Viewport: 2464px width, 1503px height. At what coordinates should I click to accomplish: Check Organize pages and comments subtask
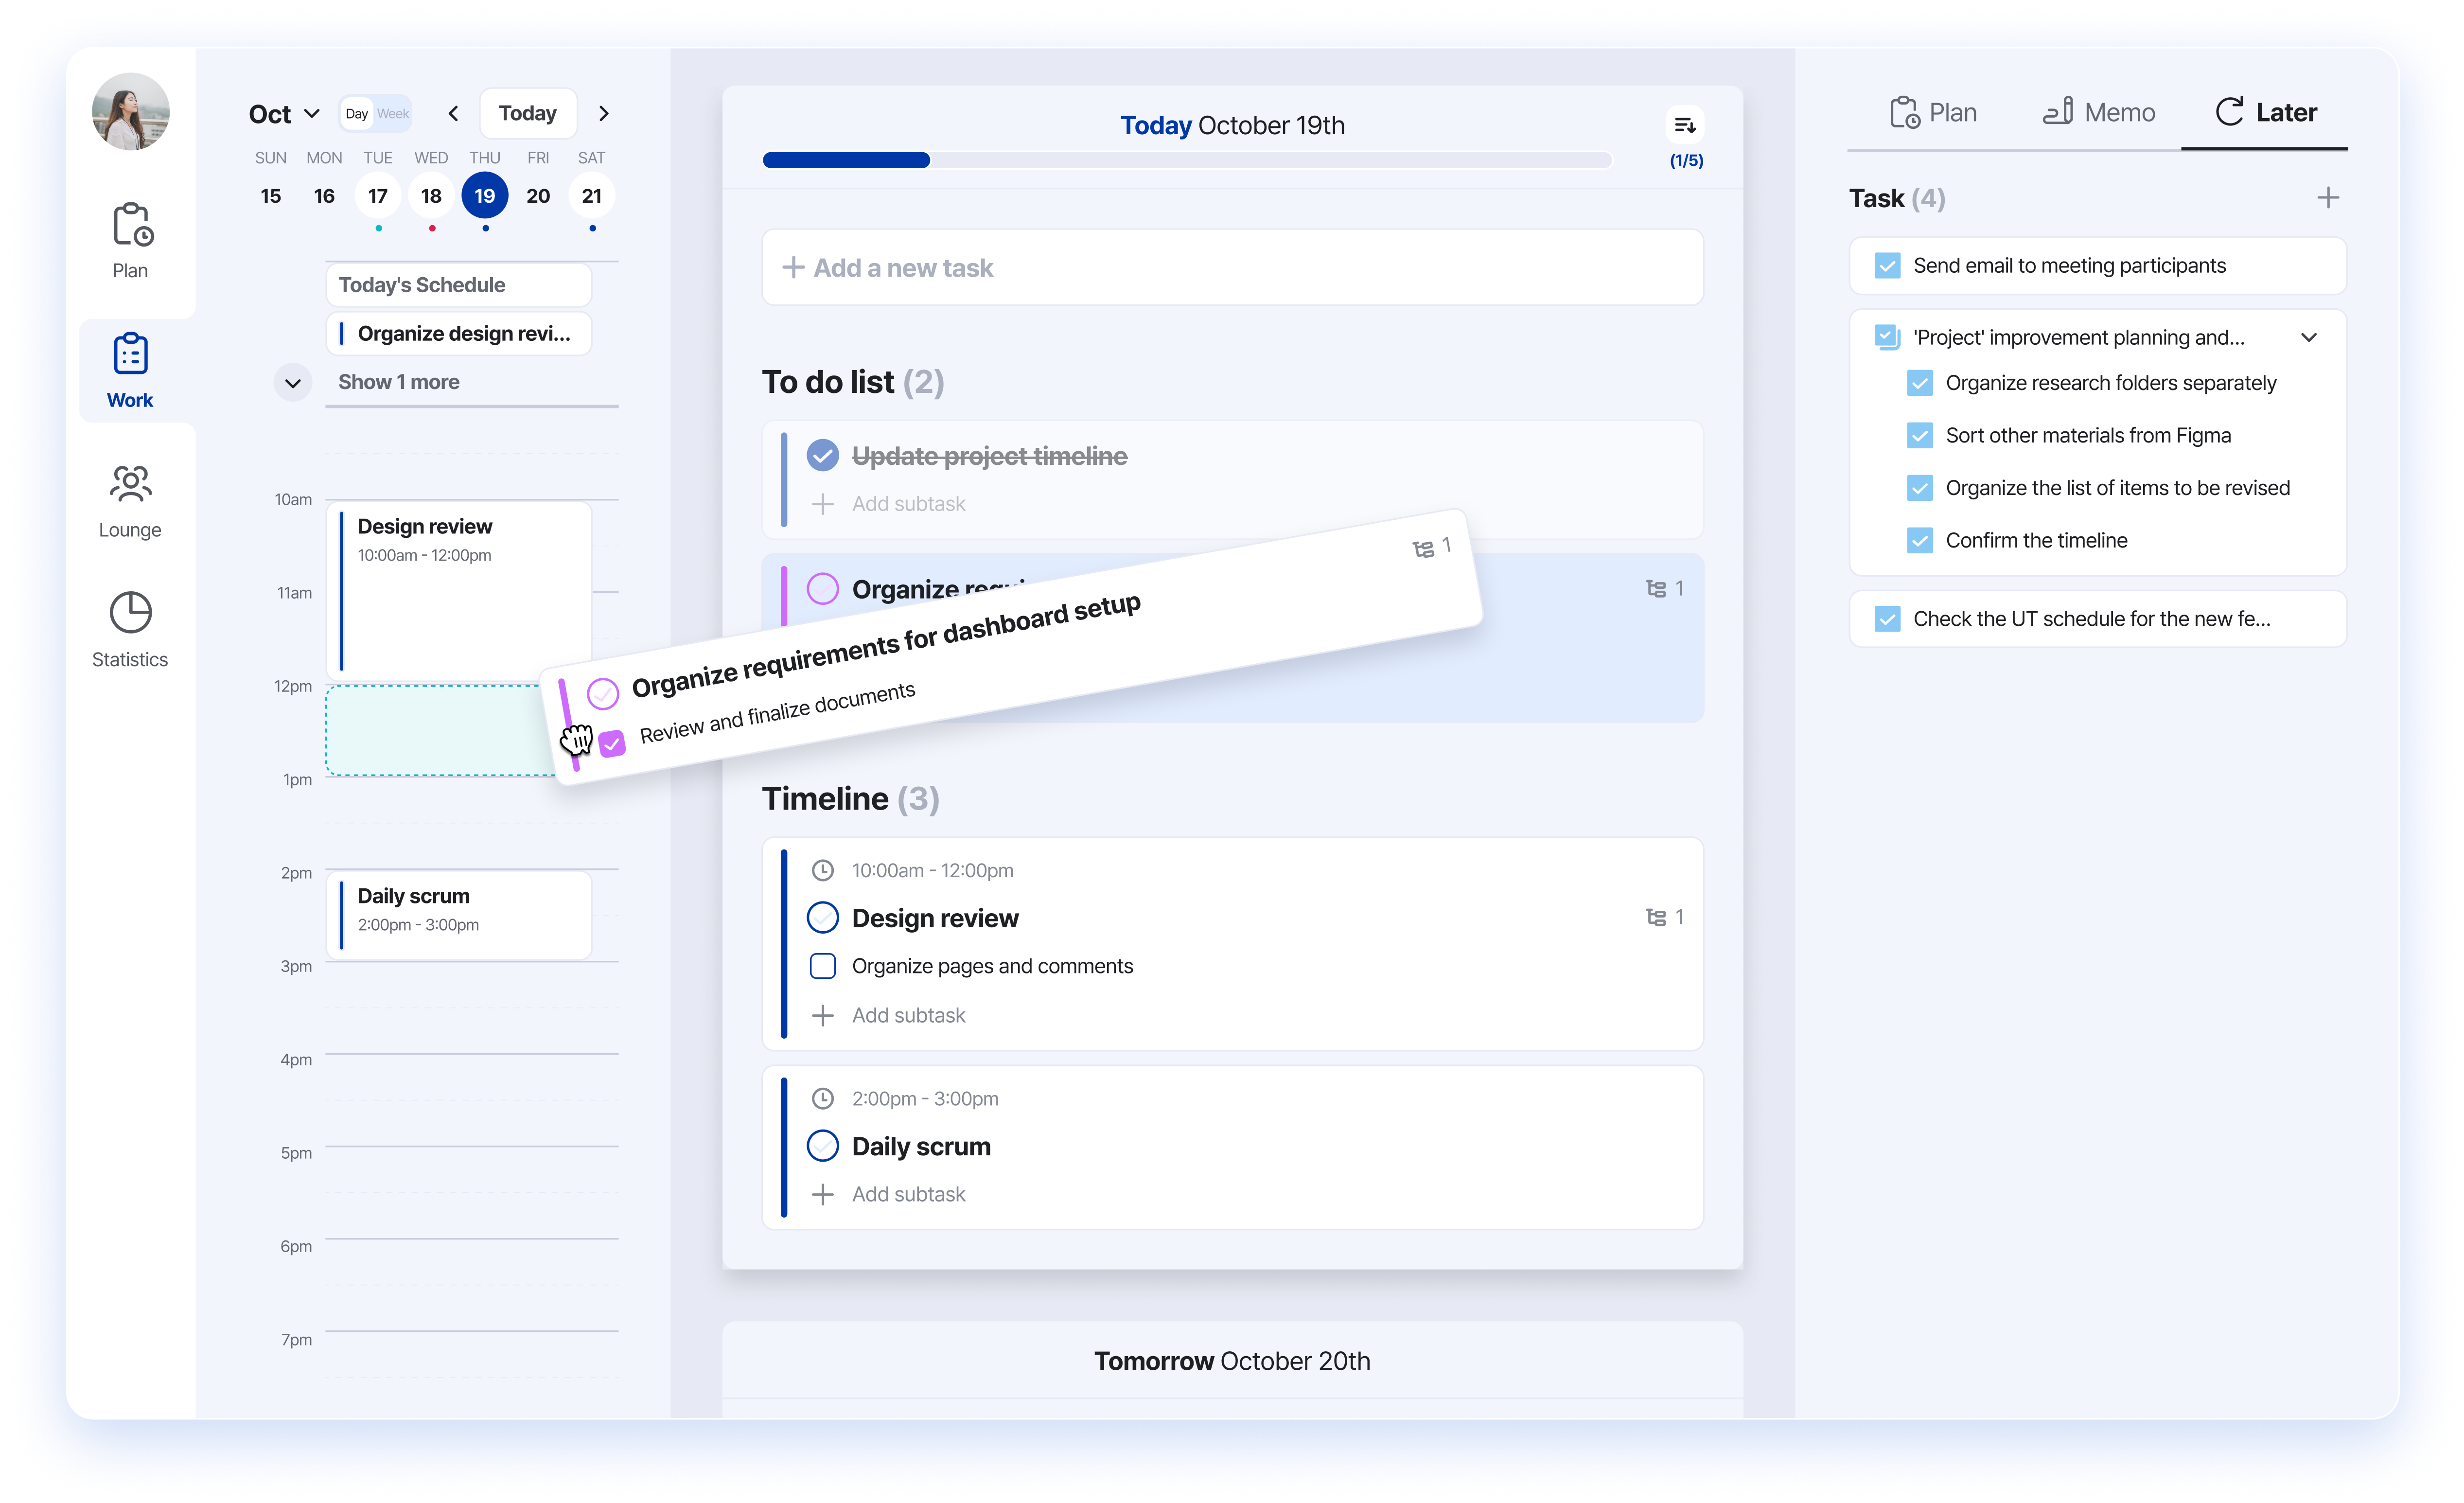click(x=823, y=966)
